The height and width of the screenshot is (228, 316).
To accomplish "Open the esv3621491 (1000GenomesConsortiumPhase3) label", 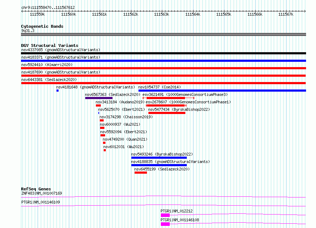I will (185, 94).
